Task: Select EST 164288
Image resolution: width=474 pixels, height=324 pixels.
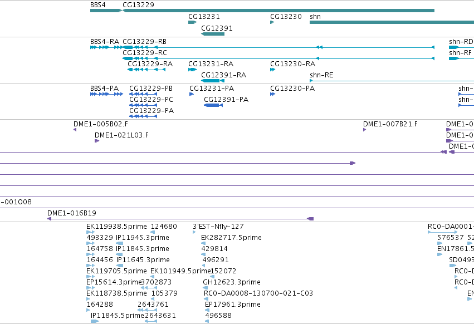Action: 88,310
